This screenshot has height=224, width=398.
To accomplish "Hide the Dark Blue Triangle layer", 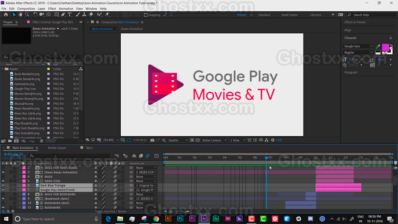I will 3,186.
